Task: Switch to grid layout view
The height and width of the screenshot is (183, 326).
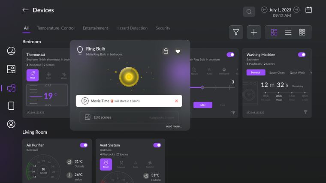Action: pos(302,32)
